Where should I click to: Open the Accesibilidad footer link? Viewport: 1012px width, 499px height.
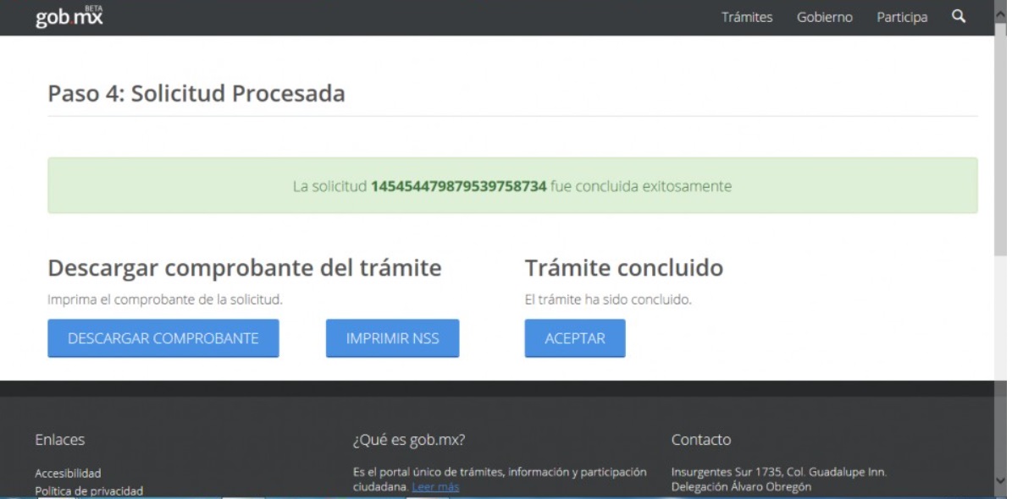[x=67, y=474]
